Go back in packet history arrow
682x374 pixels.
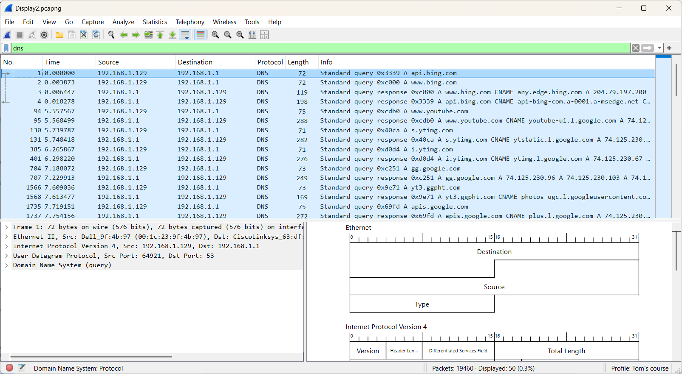pos(124,35)
